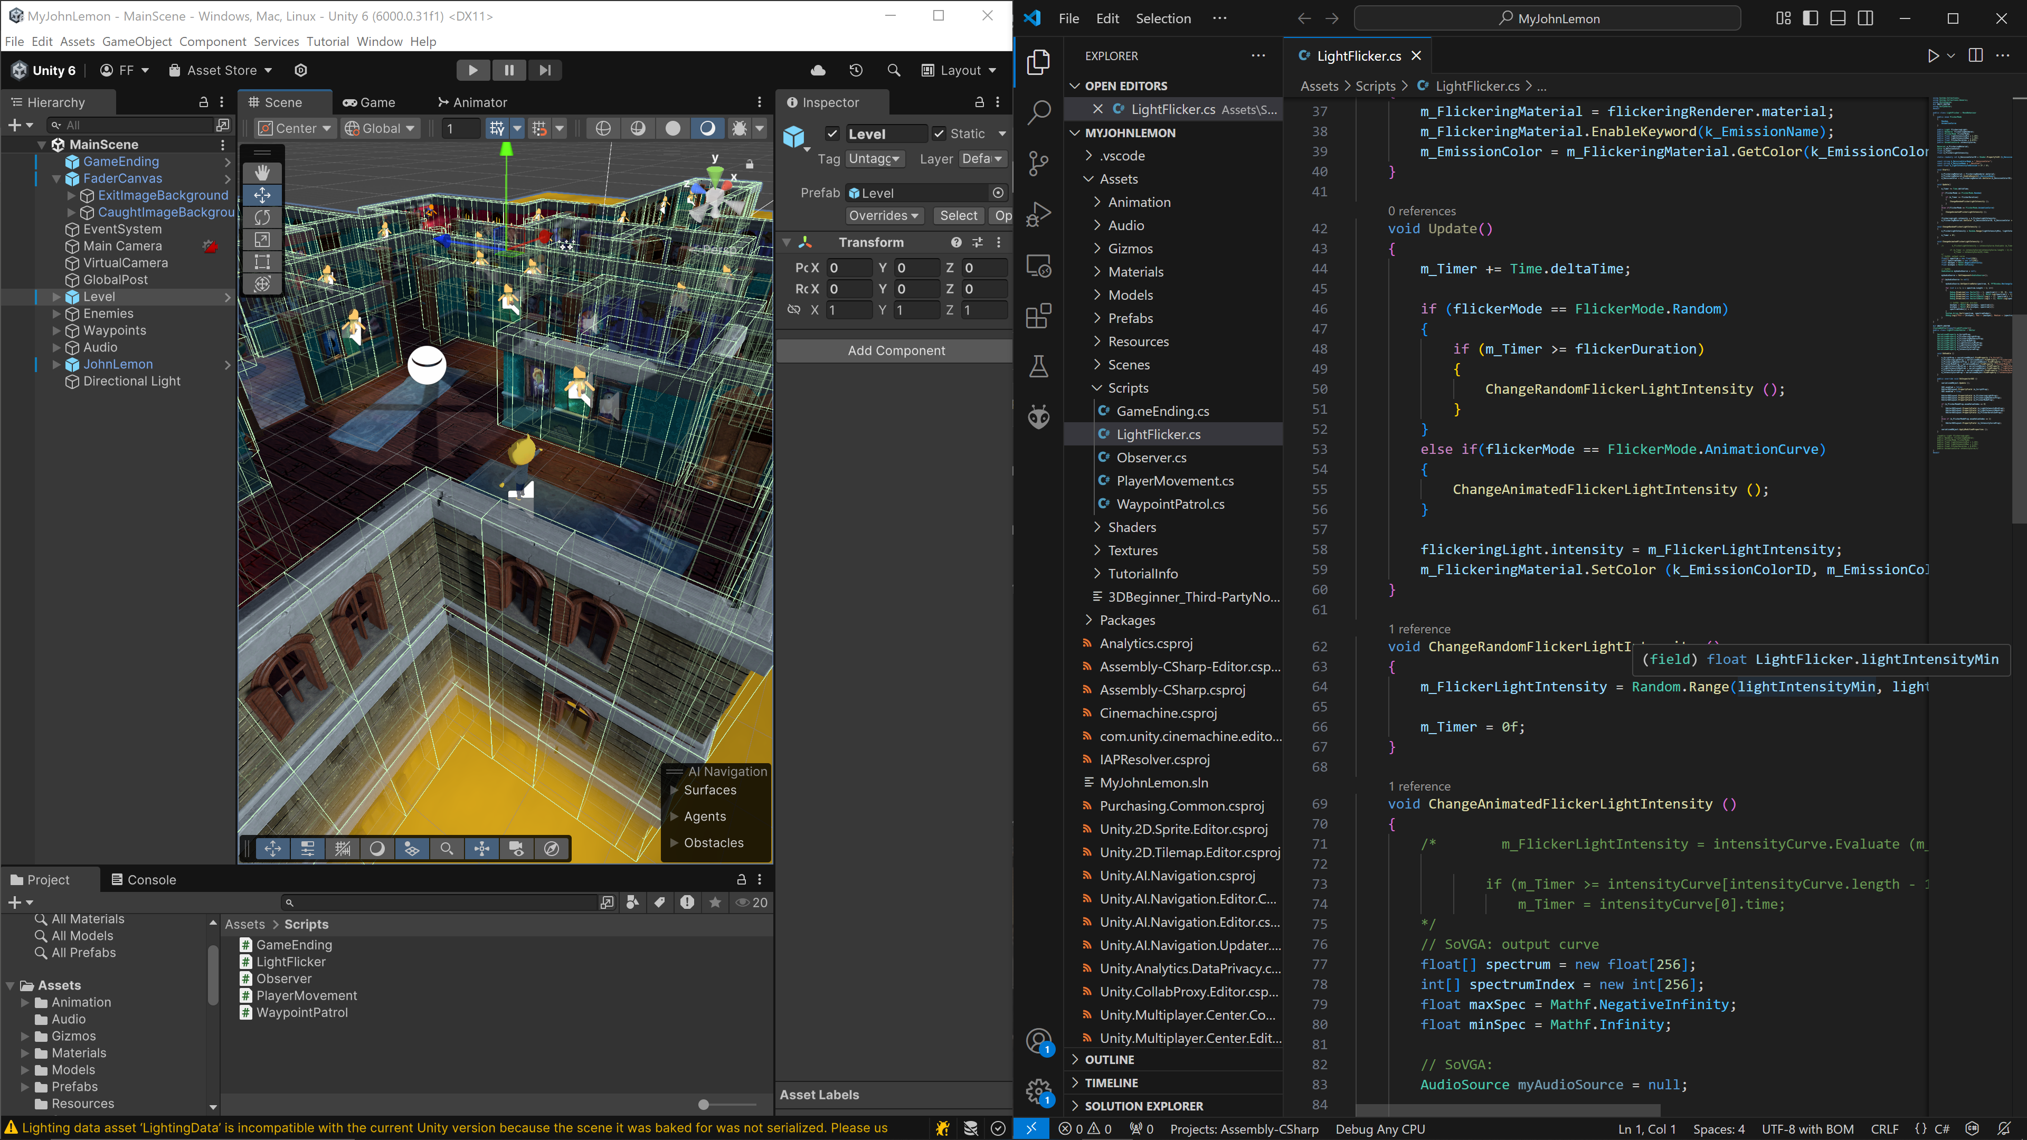Screen dimensions: 2027x1140
Task: Click the Unity Play button
Action: (473, 70)
